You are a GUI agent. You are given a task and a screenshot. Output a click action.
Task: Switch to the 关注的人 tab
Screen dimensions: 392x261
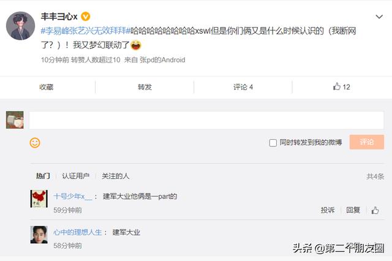click(115, 176)
